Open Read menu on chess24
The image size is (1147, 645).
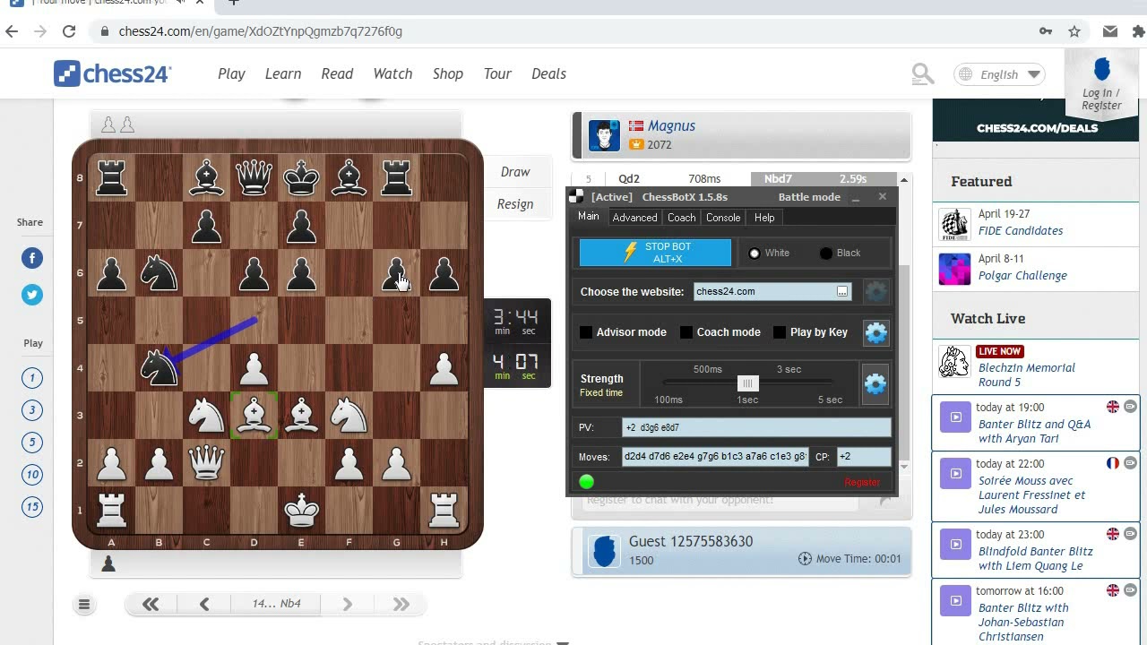(337, 73)
